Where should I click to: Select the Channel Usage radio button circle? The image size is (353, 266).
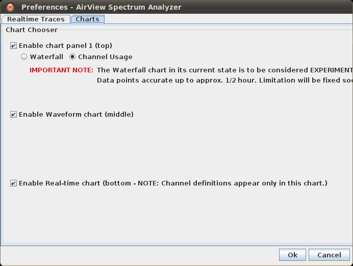click(72, 57)
